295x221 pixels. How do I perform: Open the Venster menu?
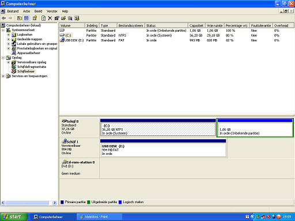click(x=52, y=12)
